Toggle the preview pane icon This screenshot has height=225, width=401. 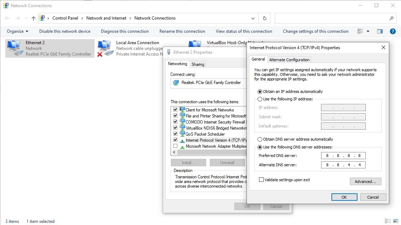pyautogui.click(x=380, y=31)
